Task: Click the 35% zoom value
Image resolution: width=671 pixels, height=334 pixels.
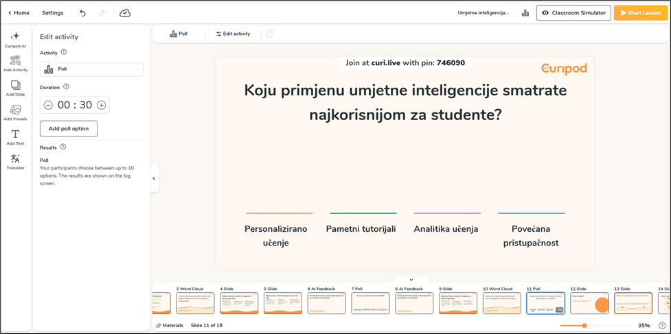Action: click(644, 326)
